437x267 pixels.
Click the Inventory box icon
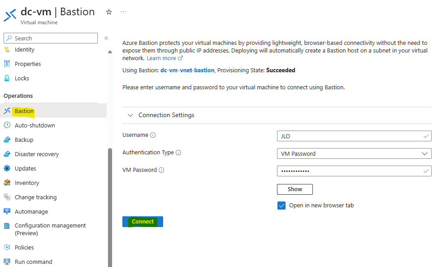pos(7,183)
